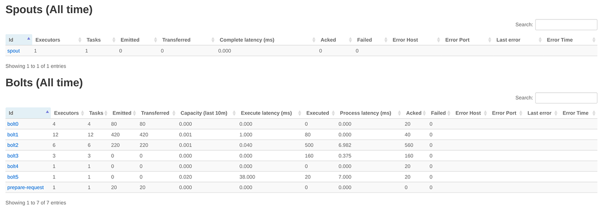Navigate to bolt2 component page
The width and height of the screenshot is (603, 210).
tap(13, 145)
